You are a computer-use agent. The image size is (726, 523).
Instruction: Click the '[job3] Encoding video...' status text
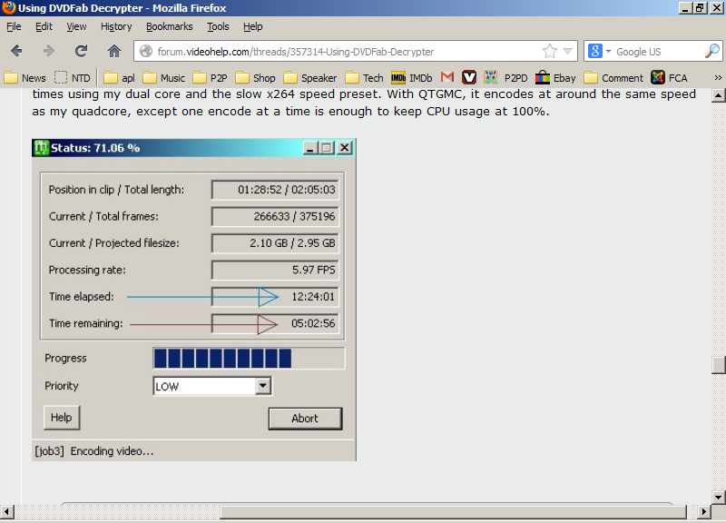pos(94,451)
